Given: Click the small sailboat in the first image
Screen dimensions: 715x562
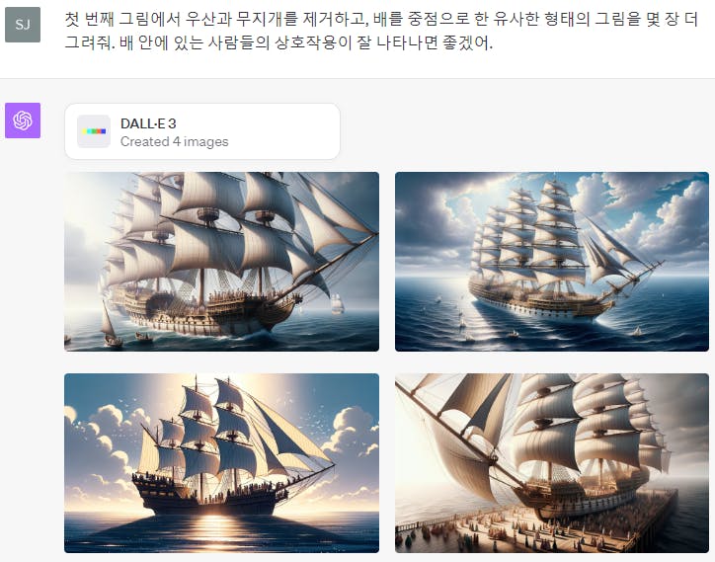Looking at the screenshot, I should (x=110, y=325).
